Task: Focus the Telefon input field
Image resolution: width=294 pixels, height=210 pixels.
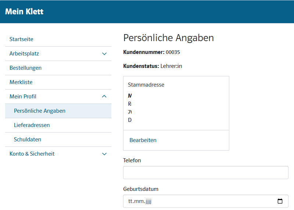Action: [x=206, y=173]
